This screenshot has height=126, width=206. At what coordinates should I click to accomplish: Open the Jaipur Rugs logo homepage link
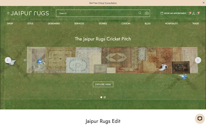click(30, 13)
